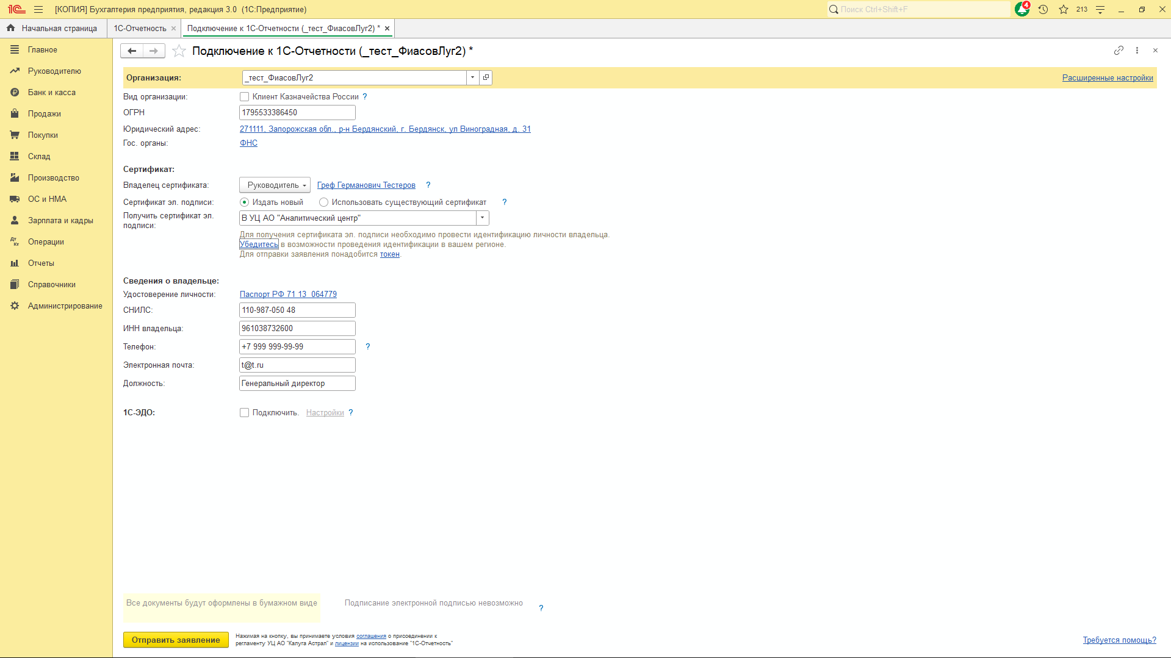Open organization card icon next to _тест_ФиасовЛуг2
The width and height of the screenshot is (1171, 658).
point(486,77)
